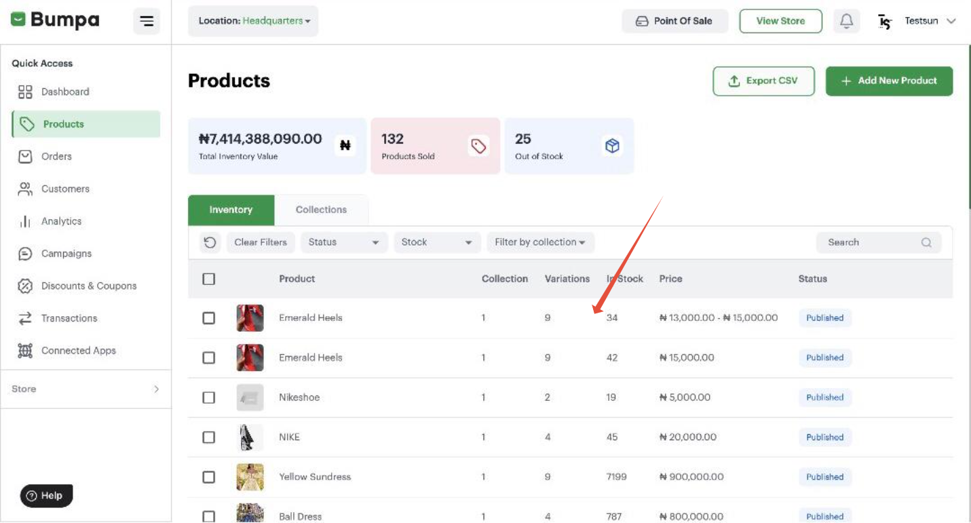Switch to the Inventory tab

tap(231, 210)
